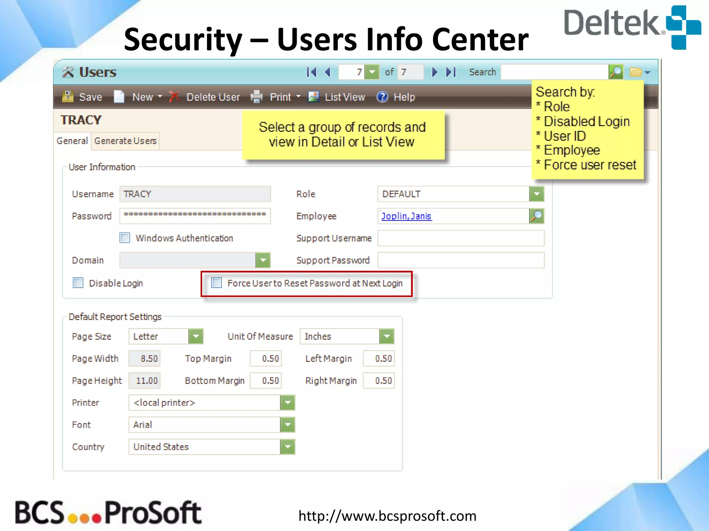
Task: Open Employee lookup magnifier icon
Action: [x=537, y=216]
